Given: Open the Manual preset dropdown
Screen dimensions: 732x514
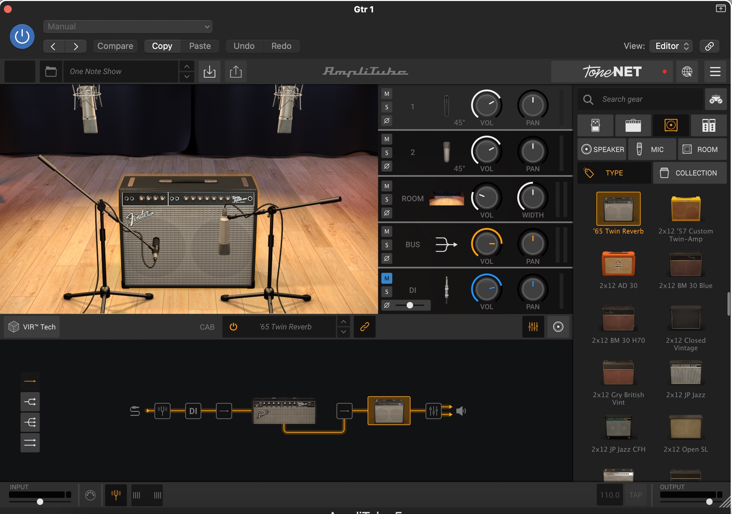Looking at the screenshot, I should [x=128, y=27].
